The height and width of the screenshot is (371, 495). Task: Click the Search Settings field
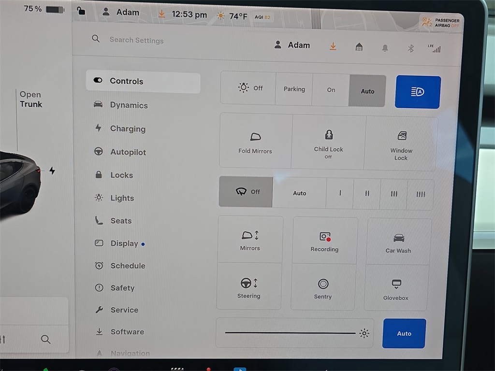click(136, 41)
